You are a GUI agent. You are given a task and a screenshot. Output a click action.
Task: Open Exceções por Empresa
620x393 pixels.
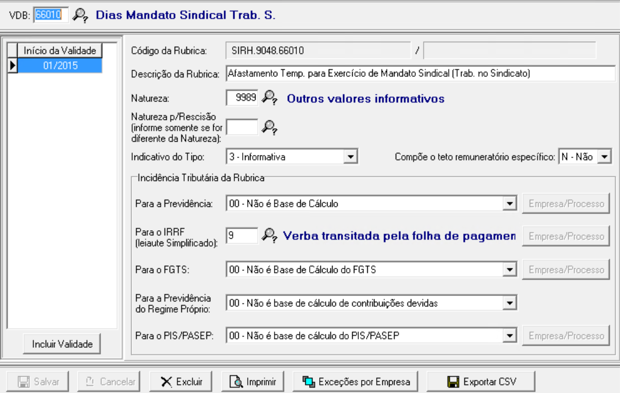pyautogui.click(x=357, y=382)
